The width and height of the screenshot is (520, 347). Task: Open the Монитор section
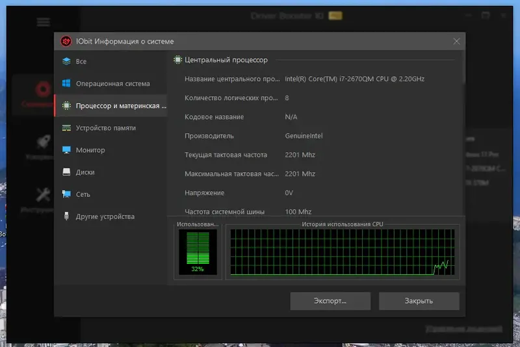click(110, 150)
